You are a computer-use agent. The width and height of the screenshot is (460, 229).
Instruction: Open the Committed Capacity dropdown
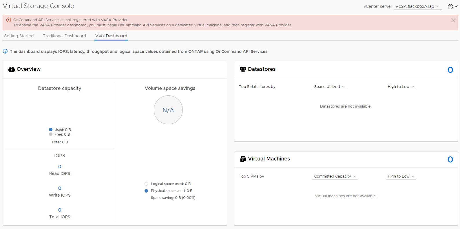335,176
